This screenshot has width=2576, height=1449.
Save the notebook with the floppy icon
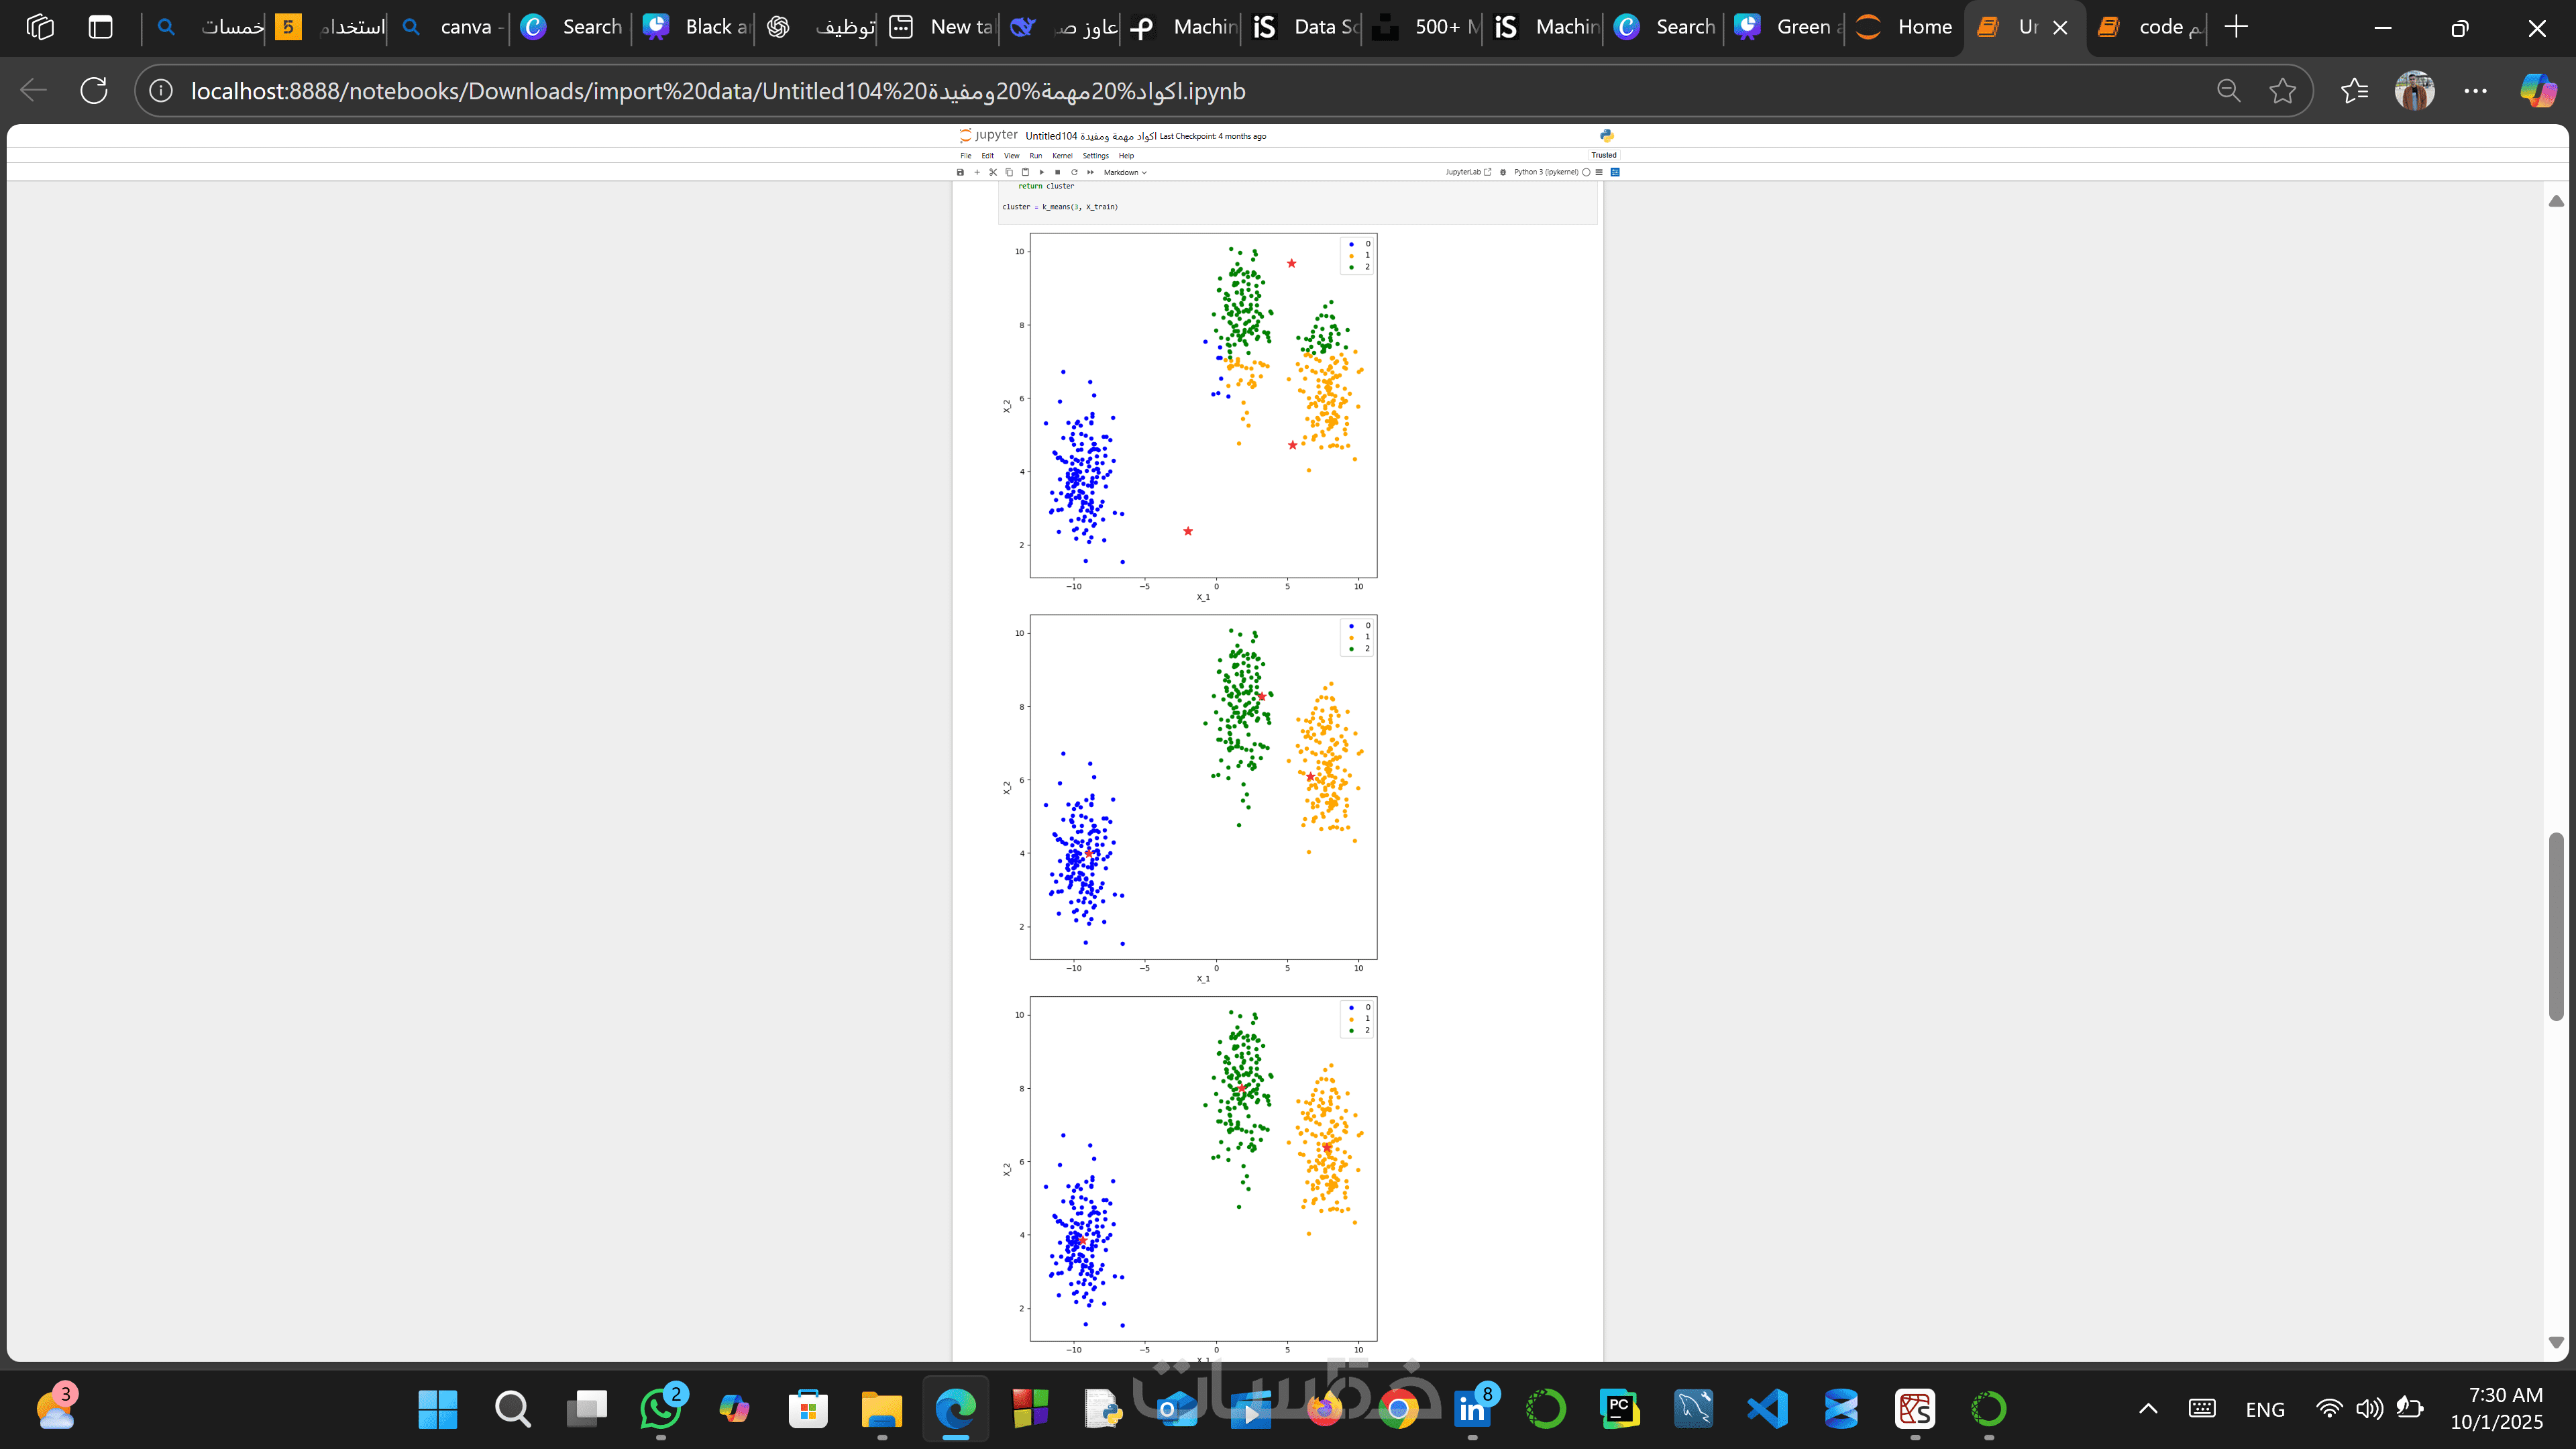(x=960, y=172)
